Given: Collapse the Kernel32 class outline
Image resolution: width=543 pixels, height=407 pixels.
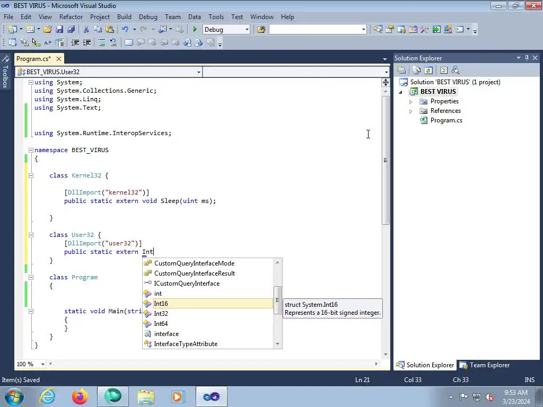Looking at the screenshot, I should (x=31, y=175).
